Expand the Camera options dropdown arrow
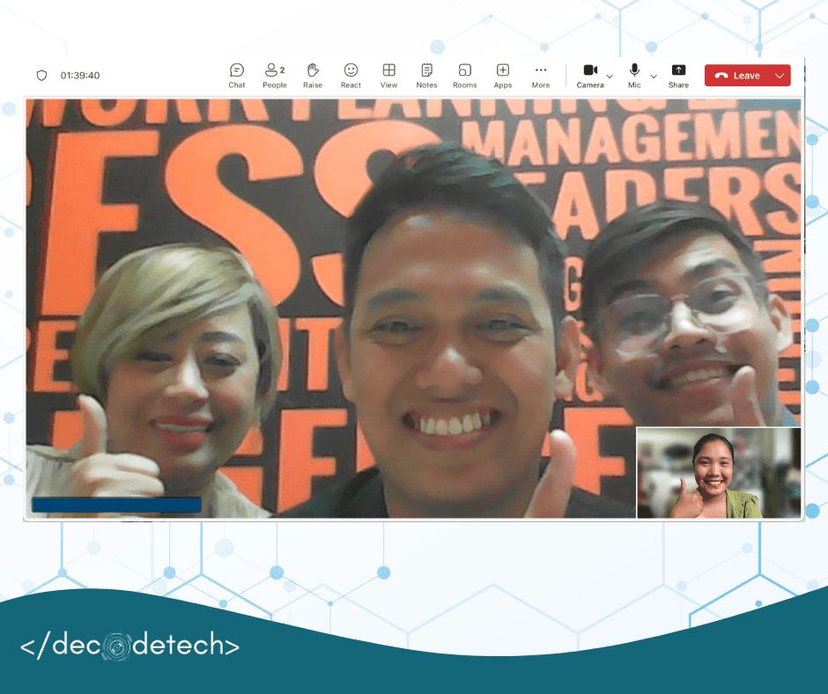828x694 pixels. pos(610,77)
